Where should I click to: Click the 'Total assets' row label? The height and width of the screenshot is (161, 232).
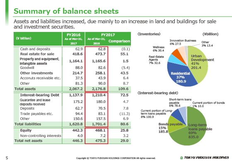pyautogui.click(x=25, y=89)
